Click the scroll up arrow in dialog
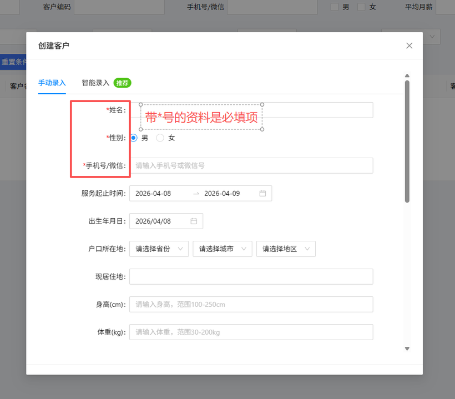This screenshot has width=455, height=399. click(x=407, y=75)
